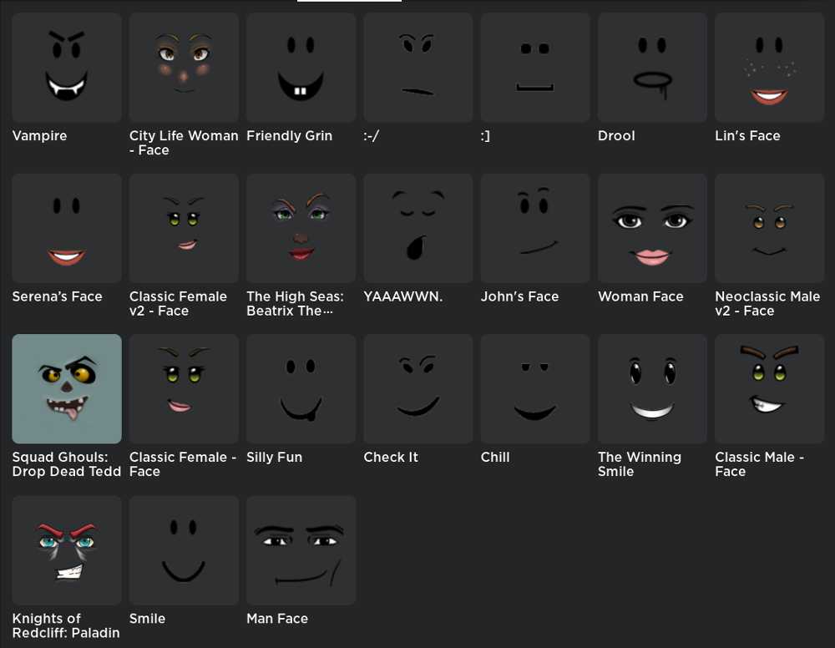Image resolution: width=835 pixels, height=648 pixels.
Task: Select the :-/ face thumbnail
Action: pyautogui.click(x=418, y=68)
